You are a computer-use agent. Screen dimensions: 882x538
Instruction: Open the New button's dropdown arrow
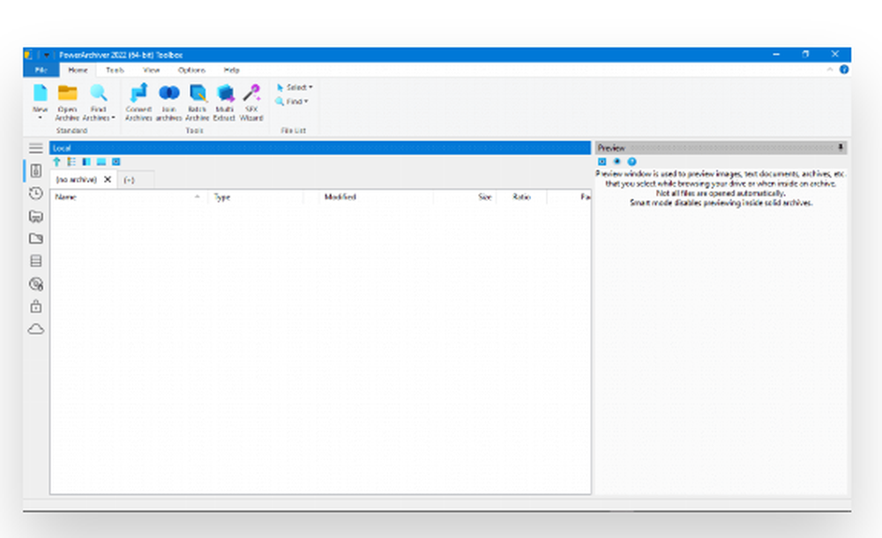(40, 117)
